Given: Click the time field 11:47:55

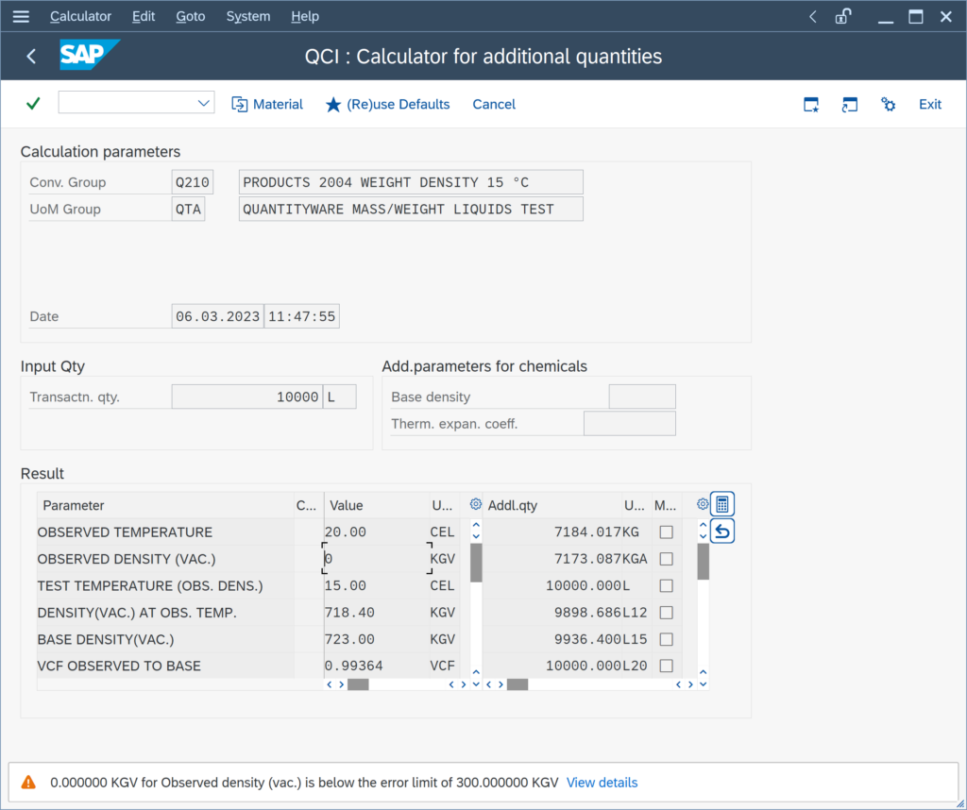Looking at the screenshot, I should (x=301, y=316).
